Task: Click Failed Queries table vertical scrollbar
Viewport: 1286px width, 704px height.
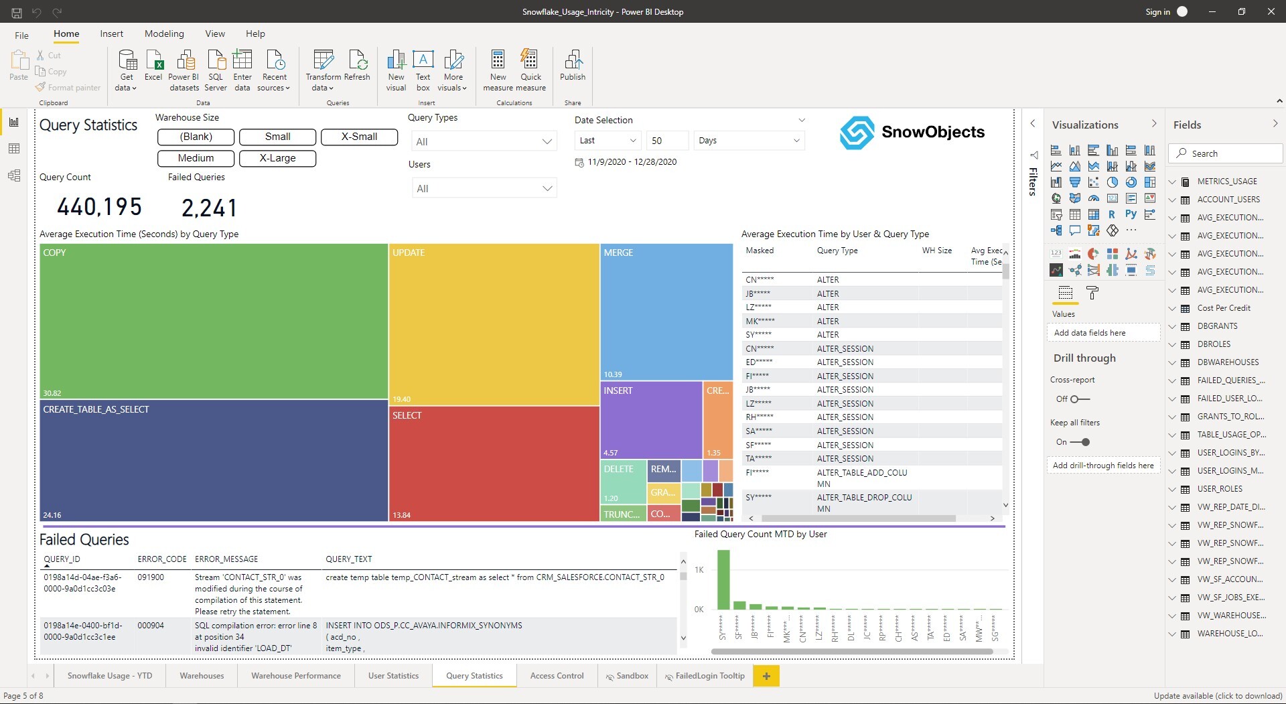Action: 683,576
